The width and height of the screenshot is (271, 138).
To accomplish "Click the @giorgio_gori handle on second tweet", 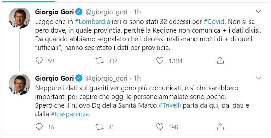I will point(106,78).
